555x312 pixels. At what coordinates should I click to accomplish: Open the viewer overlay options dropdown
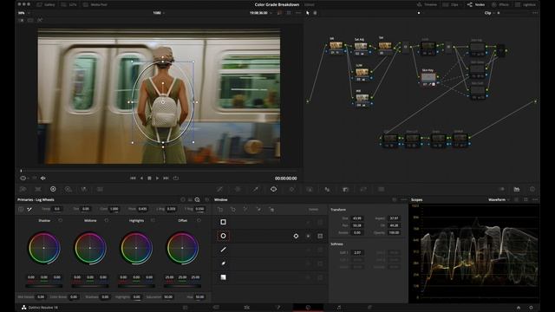click(24, 179)
